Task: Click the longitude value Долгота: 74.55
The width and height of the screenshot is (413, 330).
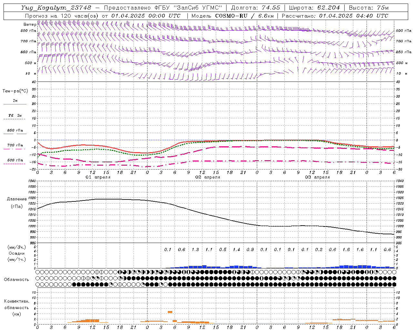Action: click(x=256, y=8)
